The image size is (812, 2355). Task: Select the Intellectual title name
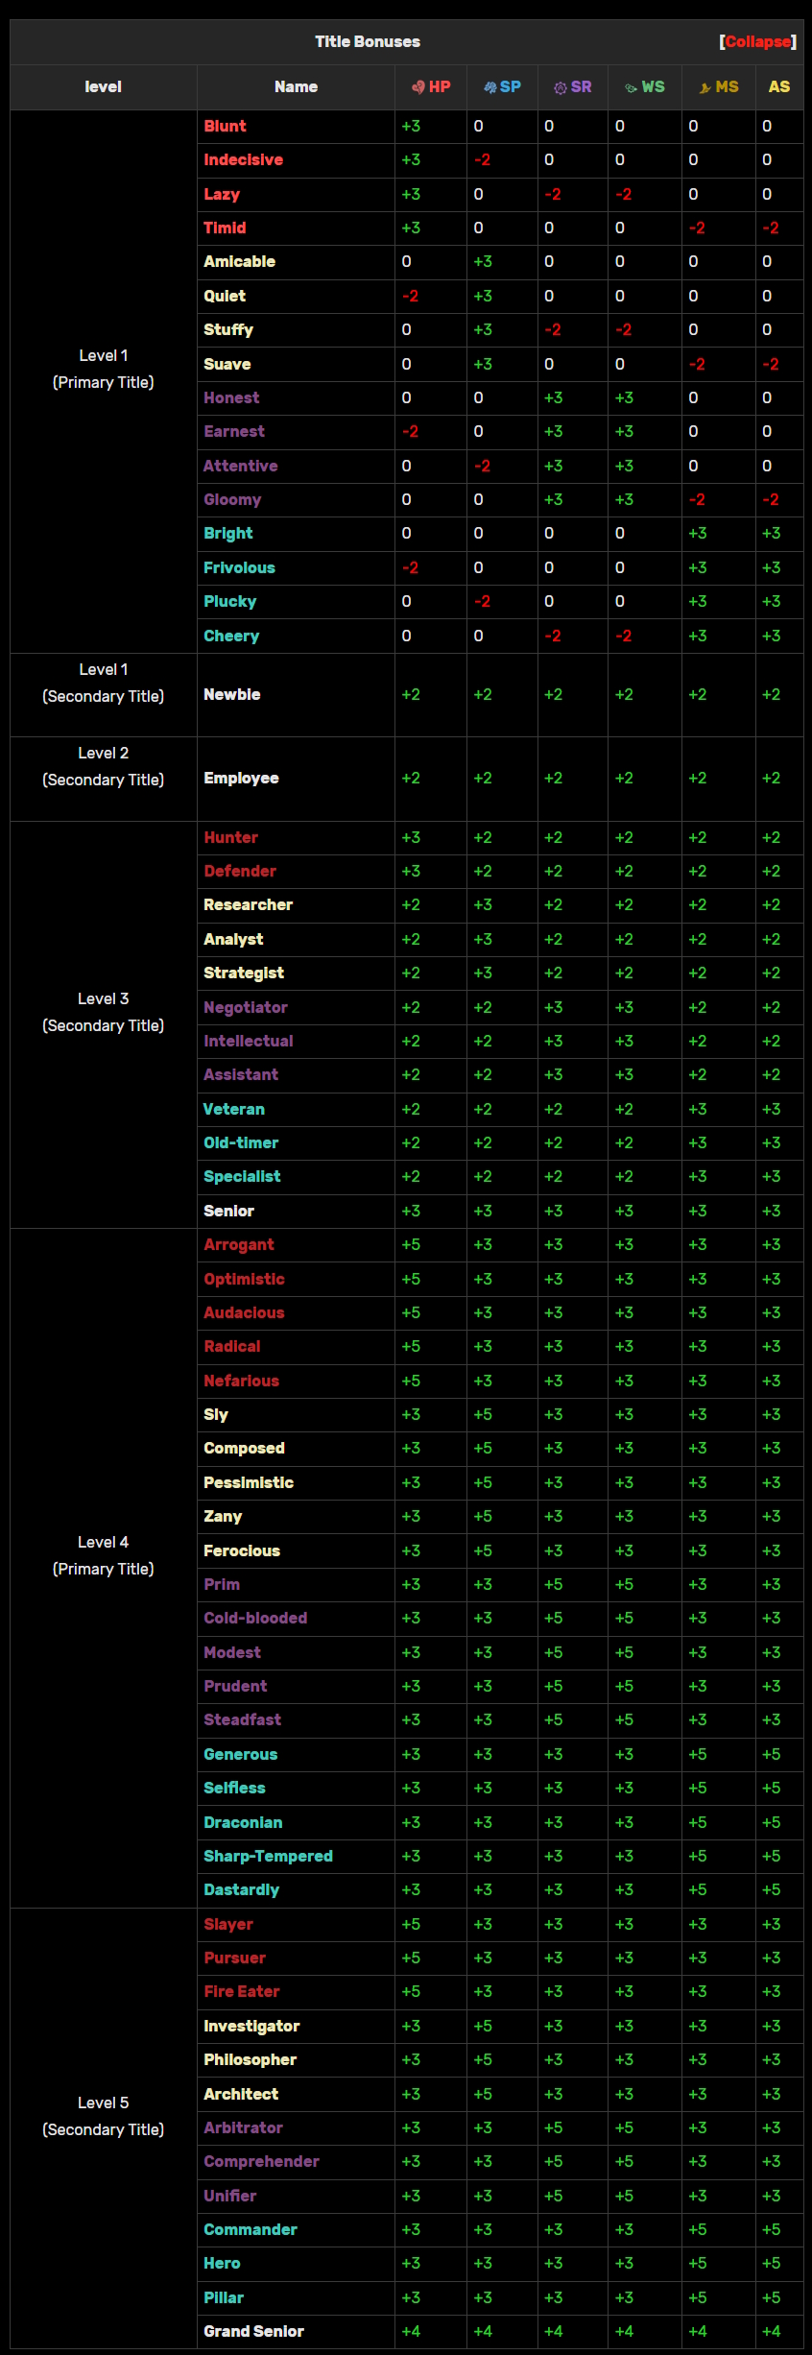tap(249, 1042)
